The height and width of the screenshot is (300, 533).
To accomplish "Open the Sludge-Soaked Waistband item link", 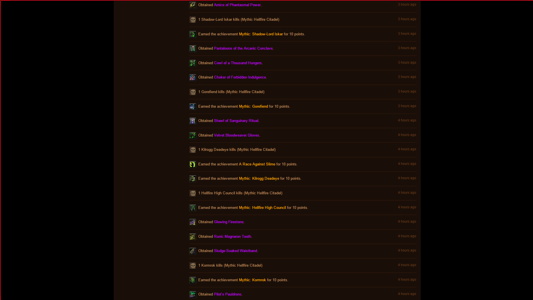I will (x=235, y=251).
